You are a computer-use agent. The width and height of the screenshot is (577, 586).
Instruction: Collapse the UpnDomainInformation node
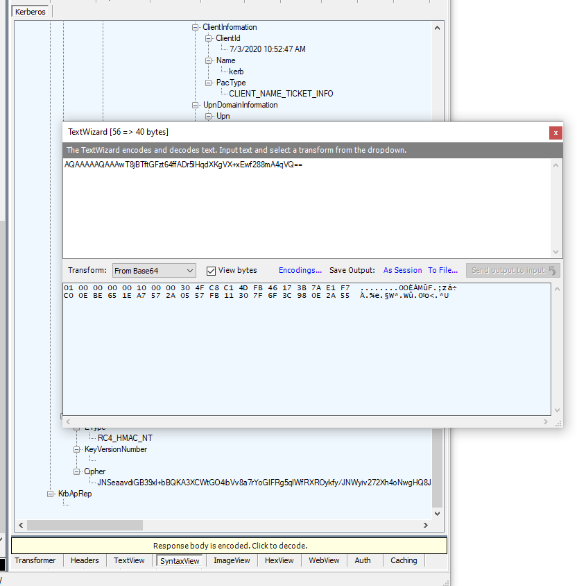[x=196, y=106]
